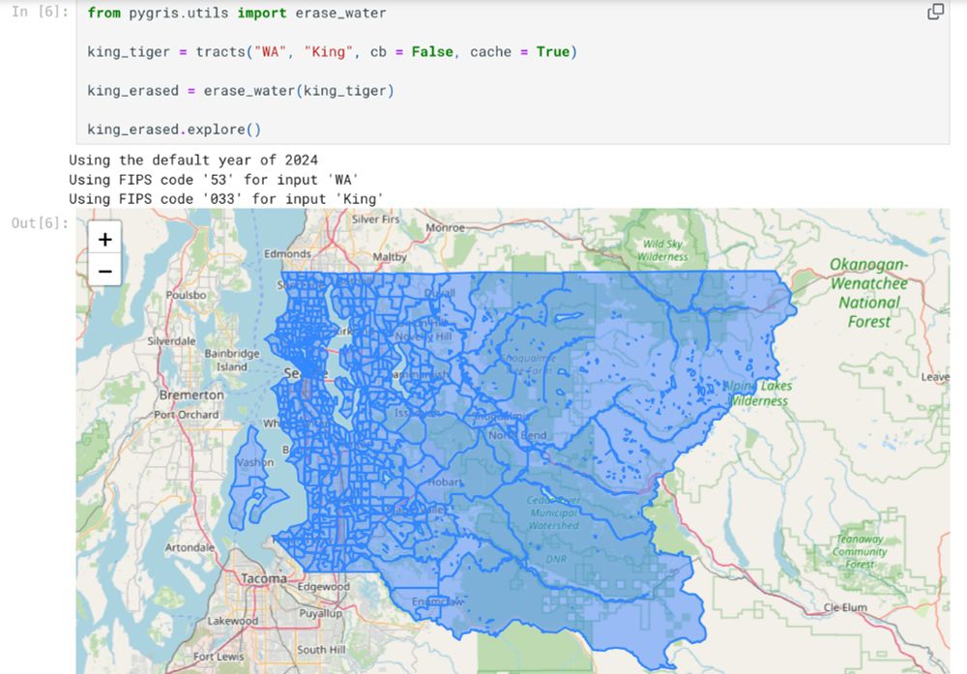967x674 pixels.
Task: Select output text 'Using the default year of 2024'
Action: pyautogui.click(x=193, y=161)
